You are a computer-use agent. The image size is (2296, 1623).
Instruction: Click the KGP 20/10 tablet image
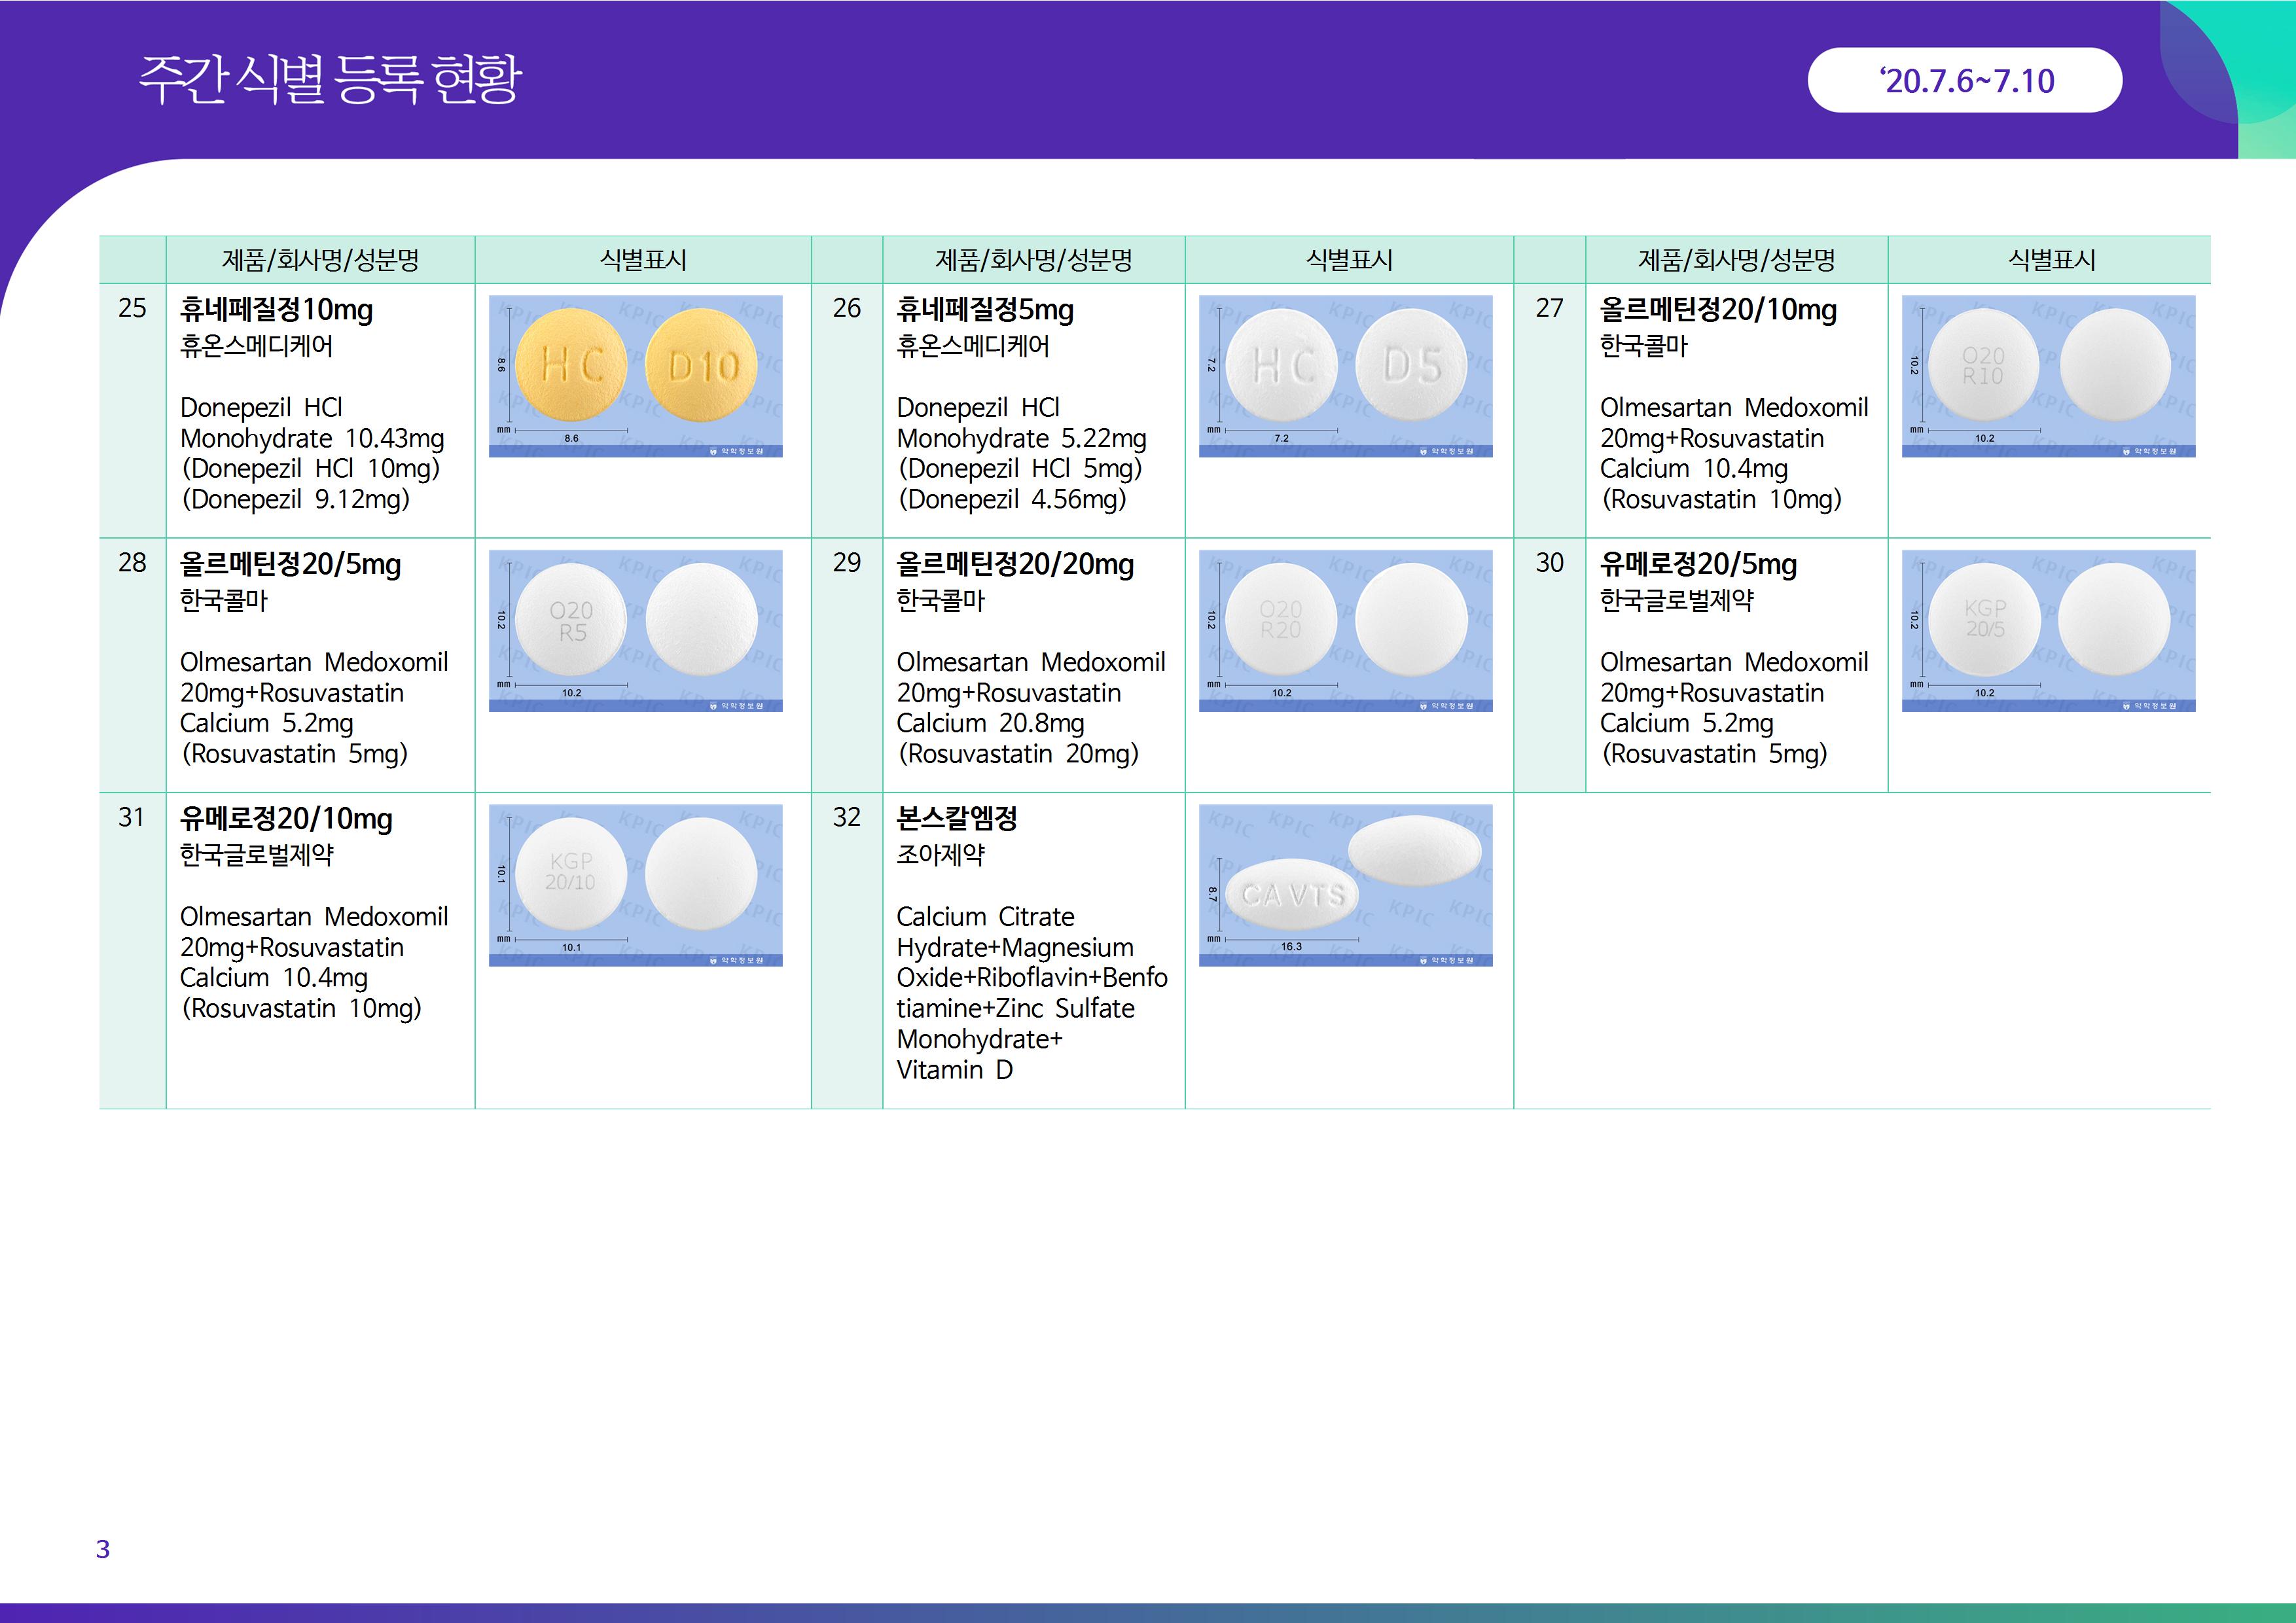tap(570, 873)
